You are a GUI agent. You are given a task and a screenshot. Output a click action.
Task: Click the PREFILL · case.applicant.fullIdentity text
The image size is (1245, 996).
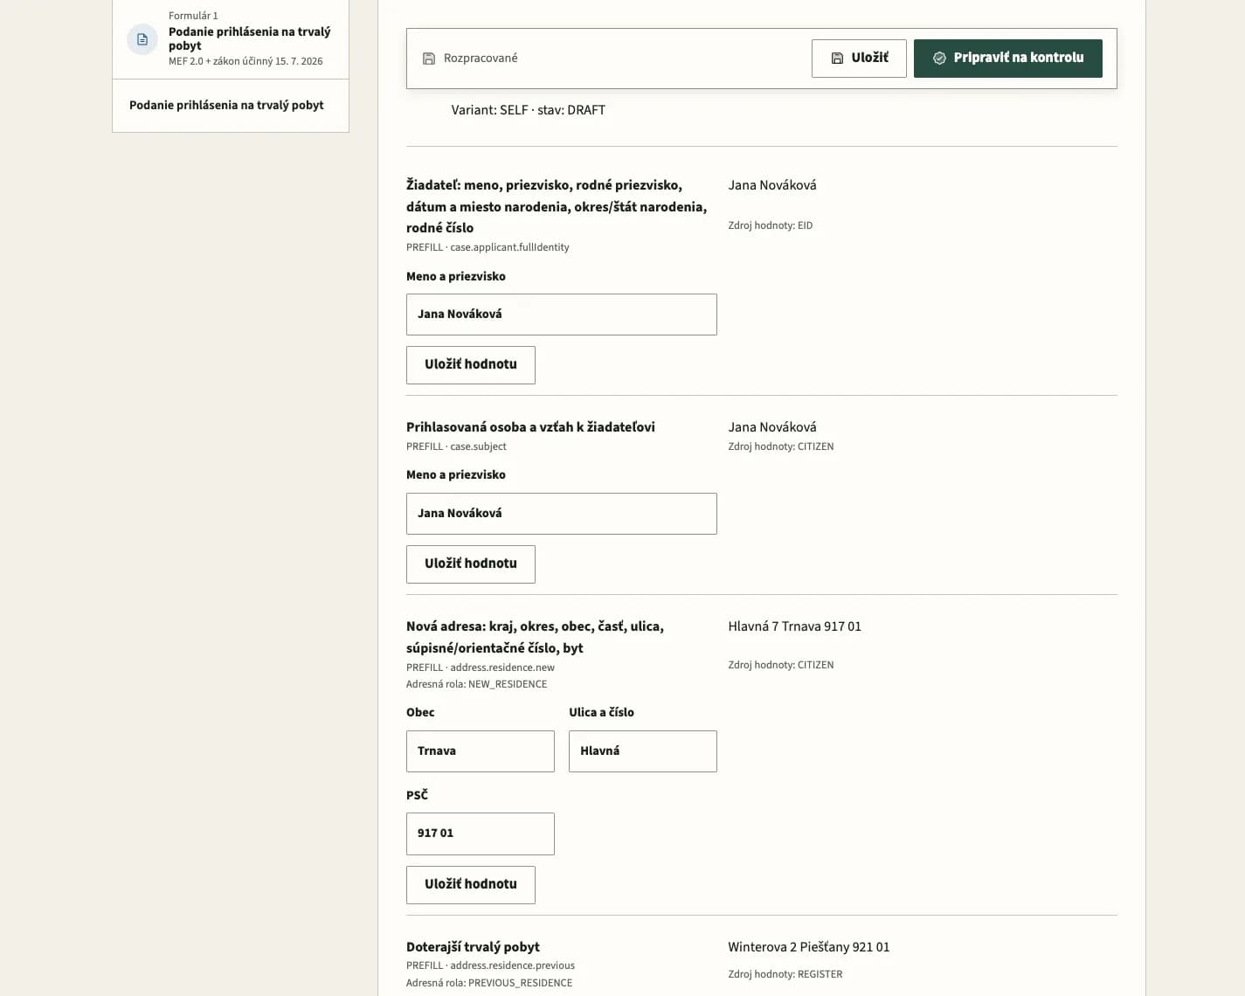(488, 247)
